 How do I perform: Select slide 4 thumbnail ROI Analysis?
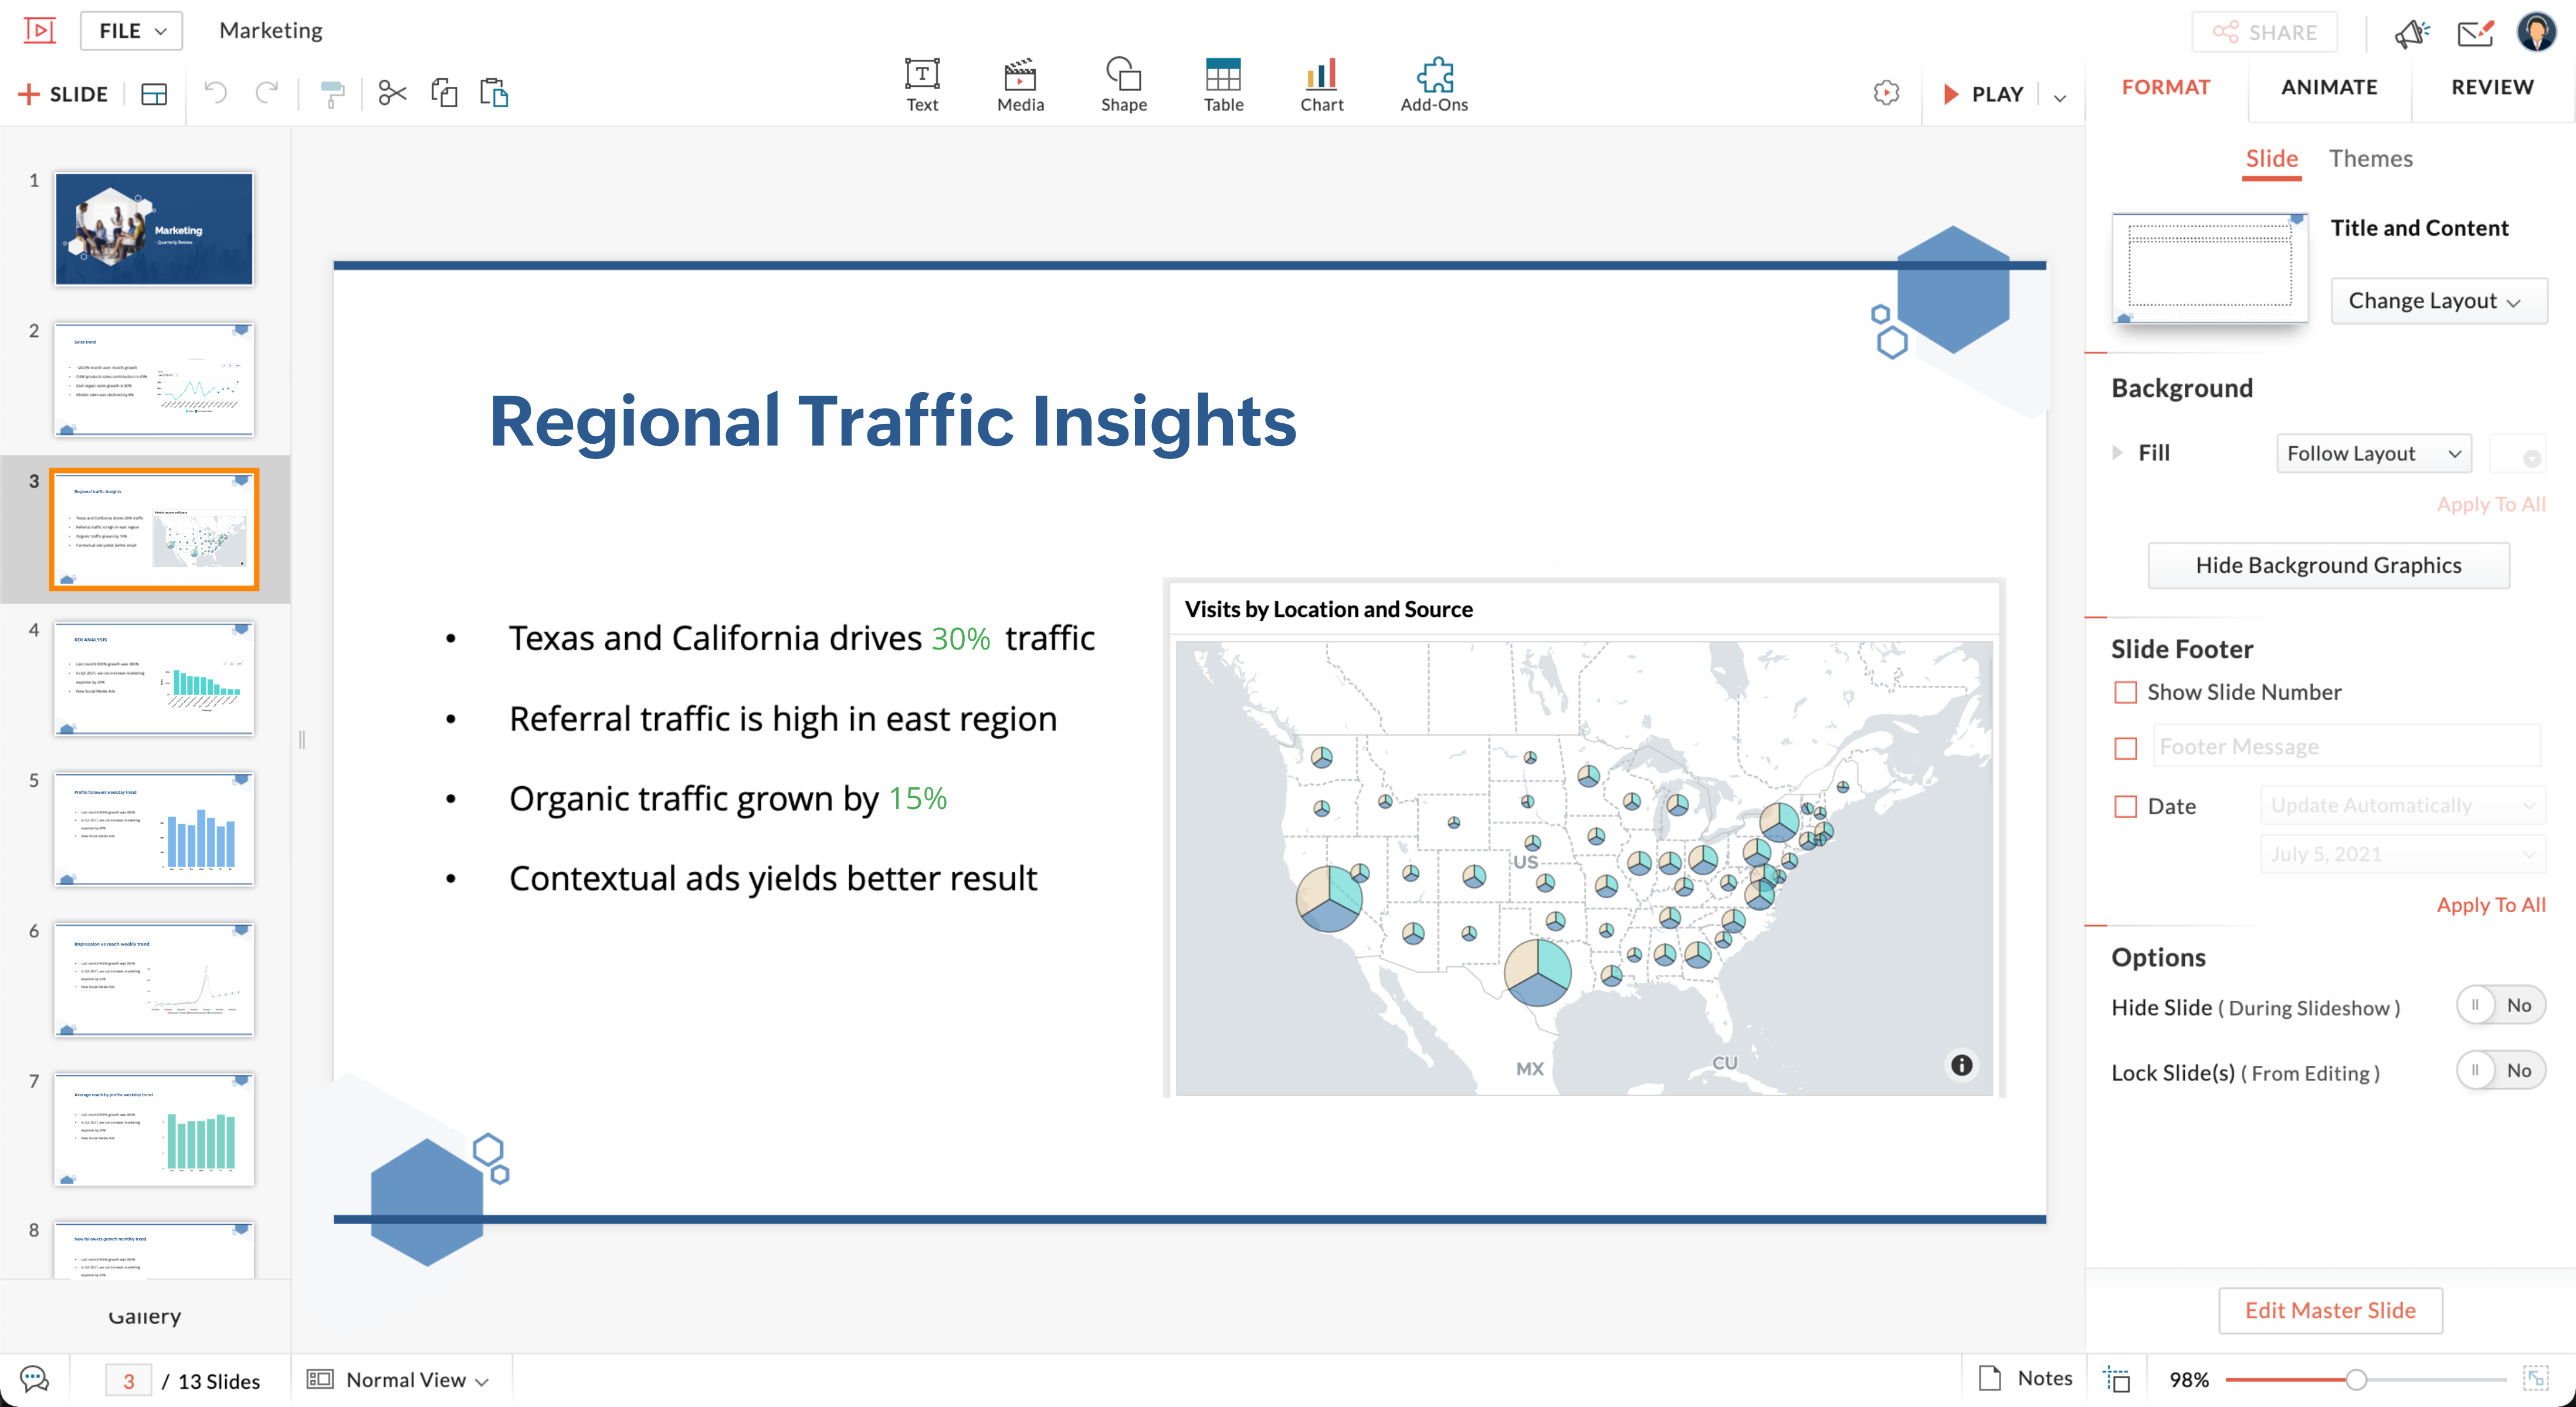click(x=154, y=678)
